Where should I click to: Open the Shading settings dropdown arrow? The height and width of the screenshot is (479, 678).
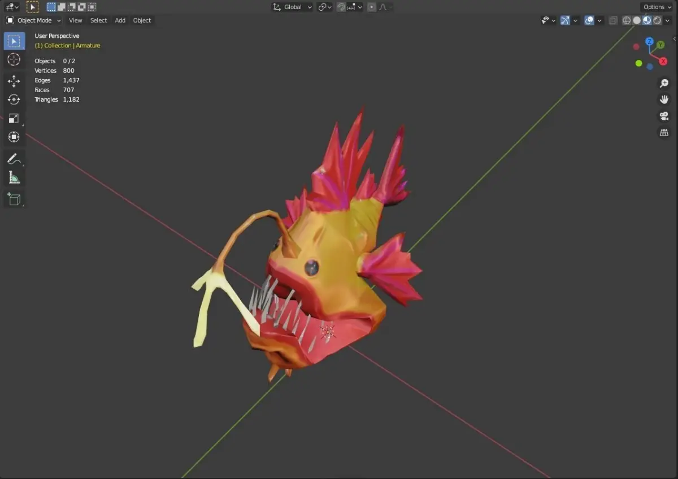tap(668, 20)
